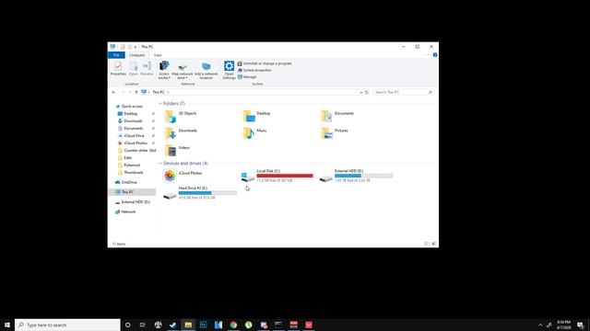The height and width of the screenshot is (331, 590).
Task: Click Manage in the ribbon
Action: [x=247, y=77]
